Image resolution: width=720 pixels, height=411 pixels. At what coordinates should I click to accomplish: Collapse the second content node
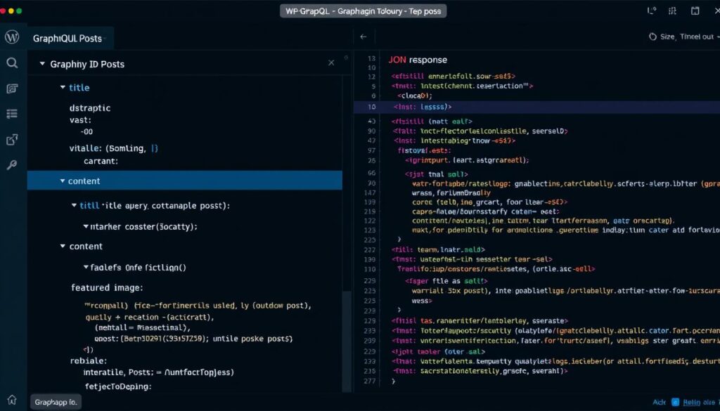63,246
